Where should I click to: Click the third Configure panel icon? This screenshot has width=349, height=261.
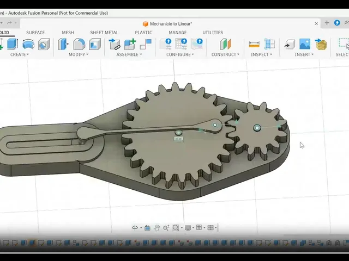tap(197, 43)
